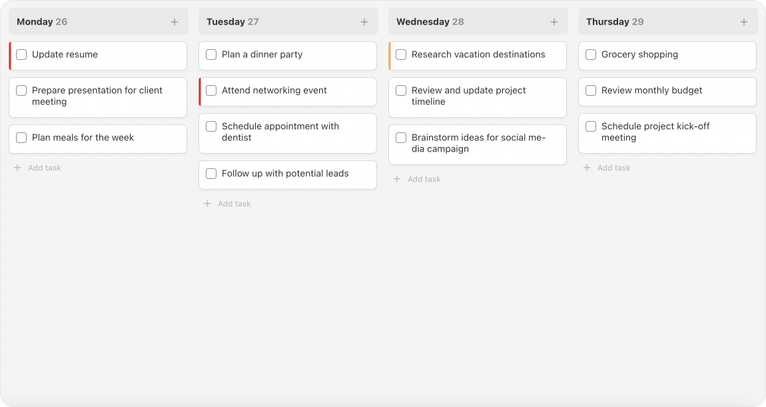Check Research vacation destinations checkbox
Viewport: 766px width, 407px height.
coord(401,55)
